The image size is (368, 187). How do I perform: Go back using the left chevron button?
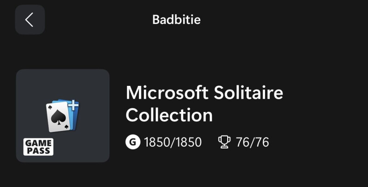[x=29, y=20]
